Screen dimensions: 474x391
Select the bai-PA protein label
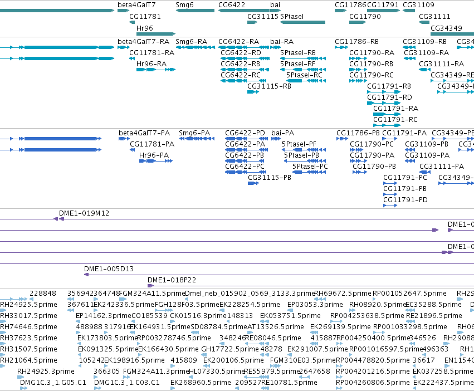click(282, 133)
